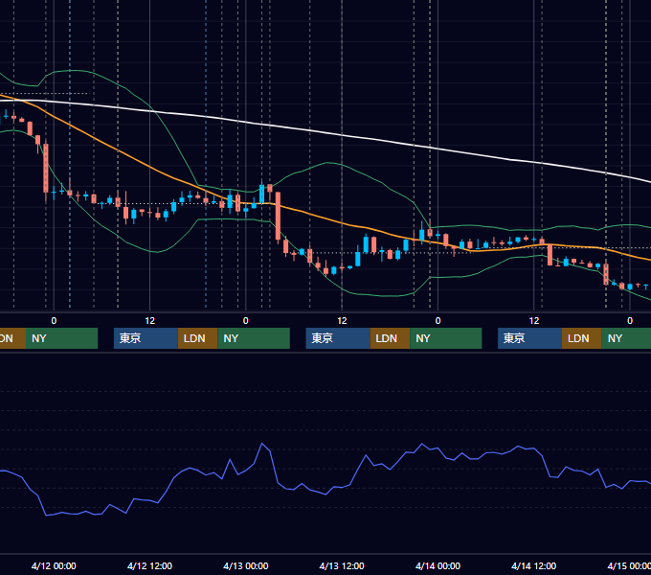651x575 pixels.
Task: Select the 東京 session block for 4/12
Action: [x=146, y=338]
